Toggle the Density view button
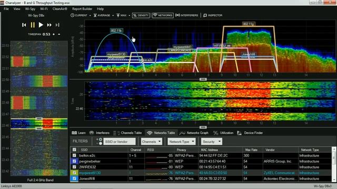Screen dimensions: 337x189 coord(141,15)
